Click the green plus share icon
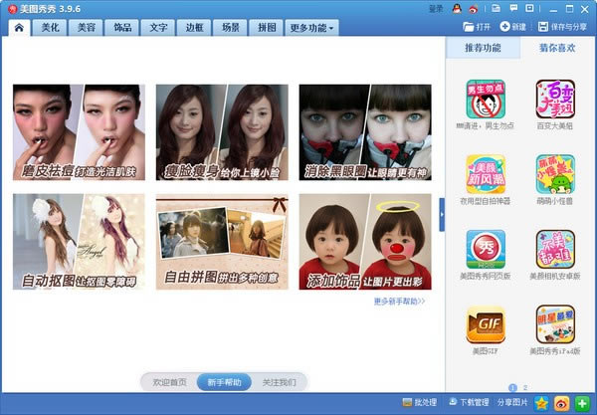This screenshot has height=415, width=597. tap(582, 403)
